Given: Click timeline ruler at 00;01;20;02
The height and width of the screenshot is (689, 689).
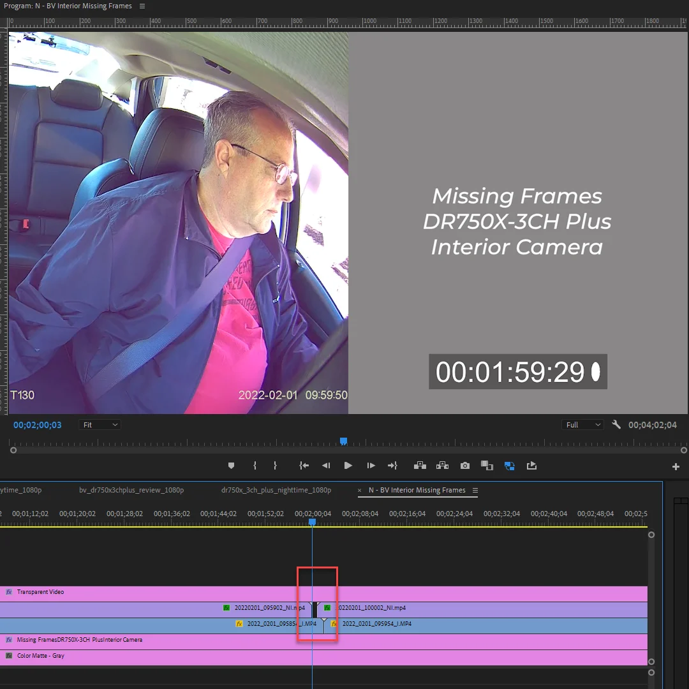Looking at the screenshot, I should coord(77,513).
